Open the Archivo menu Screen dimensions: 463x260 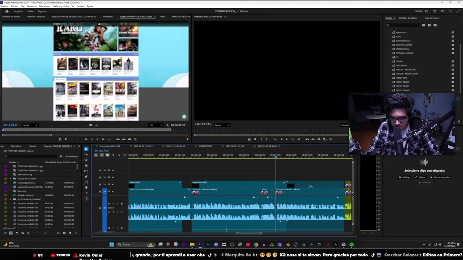point(4,6)
